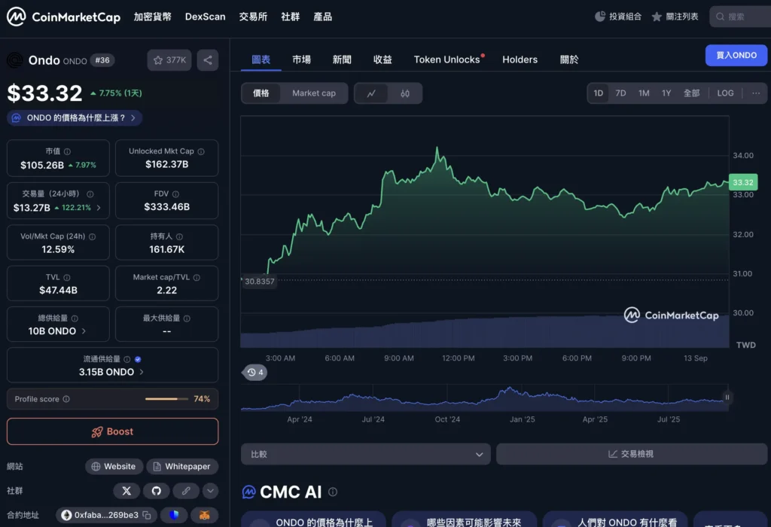Screen dimensions: 771x527
Task: Select line chart style
Action: pos(371,93)
